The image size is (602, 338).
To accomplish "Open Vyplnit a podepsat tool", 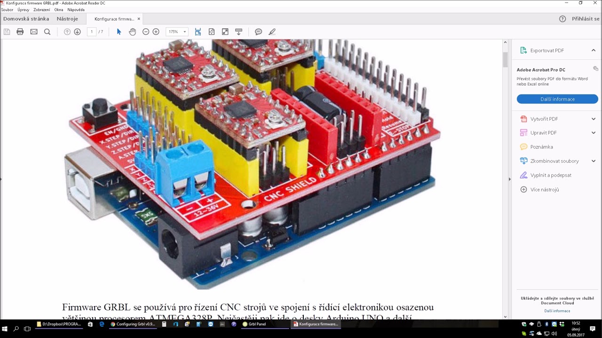I will [551, 175].
